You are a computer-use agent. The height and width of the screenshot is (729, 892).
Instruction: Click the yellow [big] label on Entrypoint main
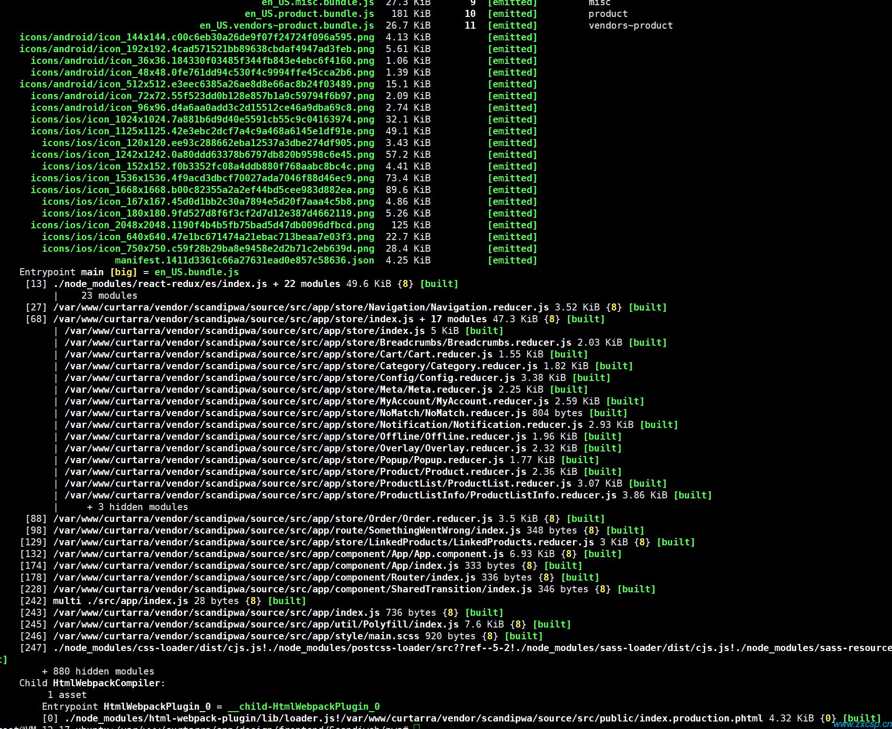tap(124, 272)
